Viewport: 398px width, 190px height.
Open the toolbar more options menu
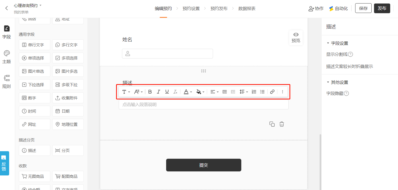tap(282, 92)
